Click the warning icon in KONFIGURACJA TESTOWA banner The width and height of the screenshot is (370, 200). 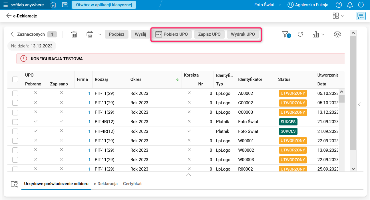(24, 59)
